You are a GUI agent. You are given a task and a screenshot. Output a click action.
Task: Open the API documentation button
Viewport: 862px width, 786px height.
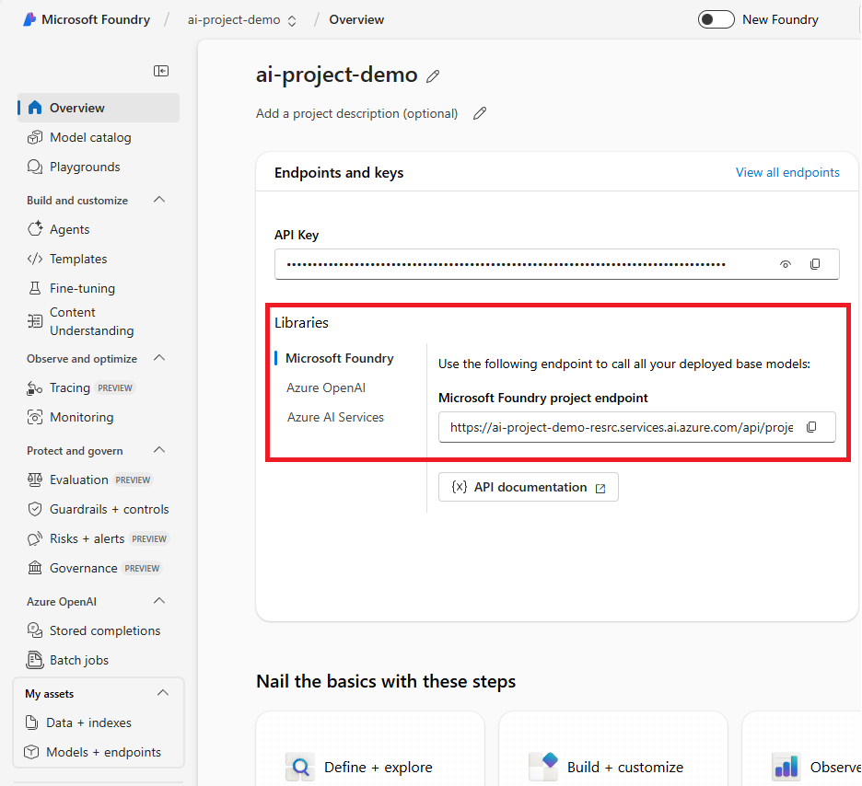[x=529, y=487]
